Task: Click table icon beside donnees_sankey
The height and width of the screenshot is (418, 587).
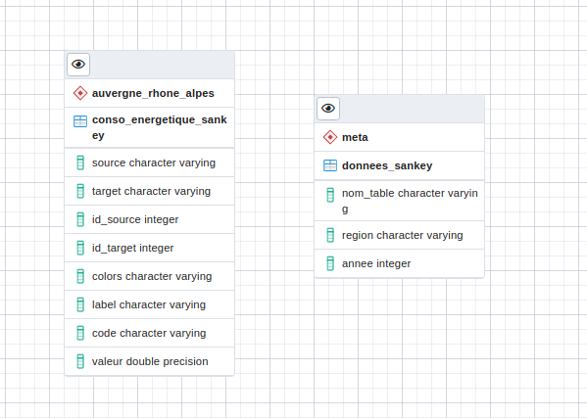Action: [330, 165]
